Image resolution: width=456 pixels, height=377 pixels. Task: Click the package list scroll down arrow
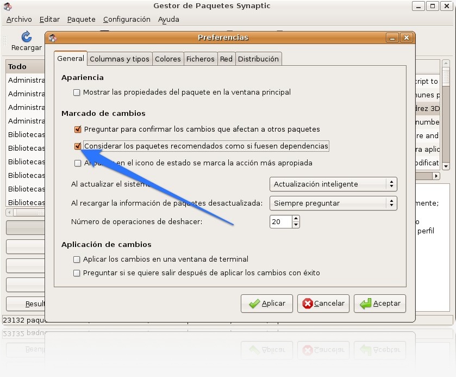coord(446,166)
